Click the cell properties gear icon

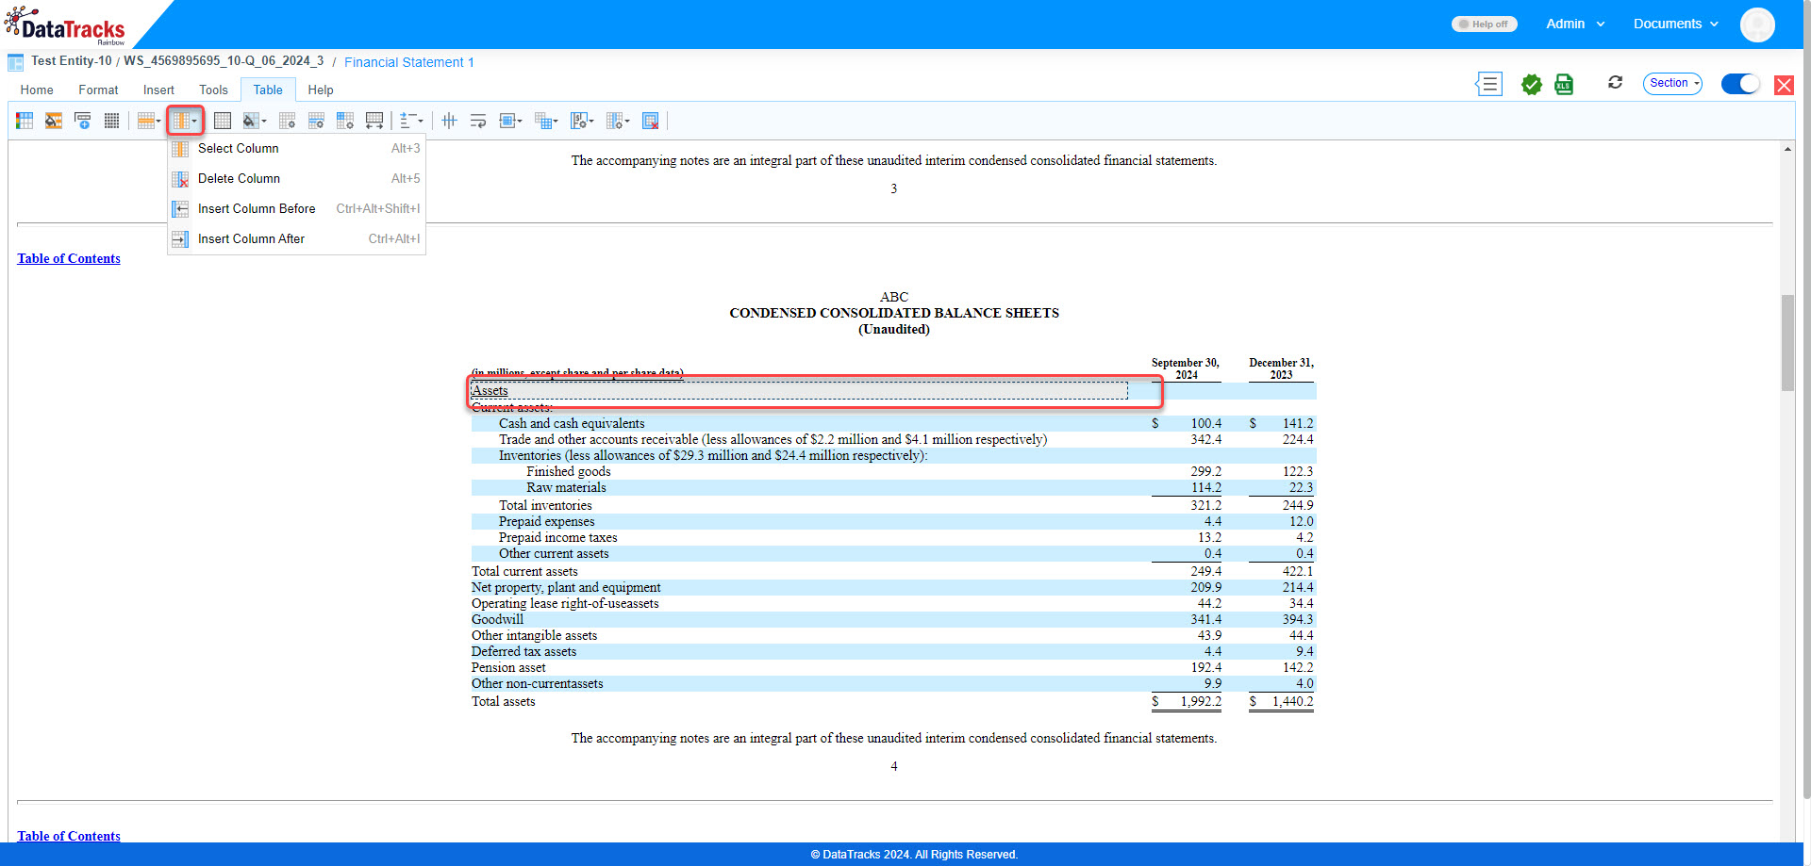288,121
